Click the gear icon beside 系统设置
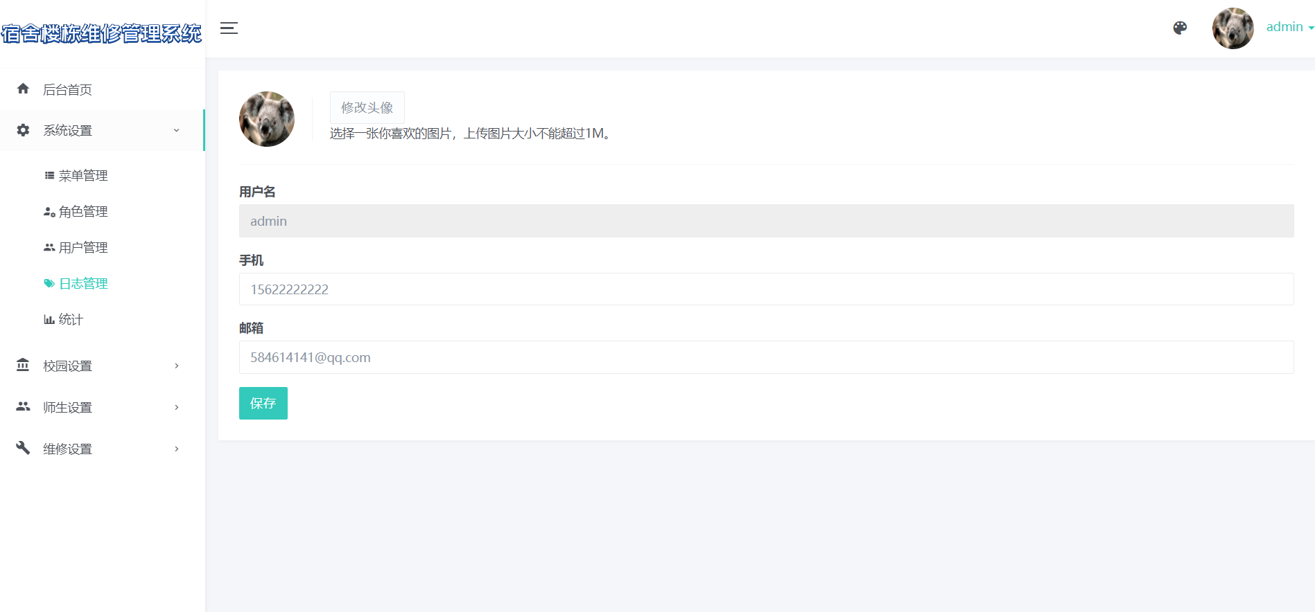The height and width of the screenshot is (612, 1315). (x=23, y=130)
